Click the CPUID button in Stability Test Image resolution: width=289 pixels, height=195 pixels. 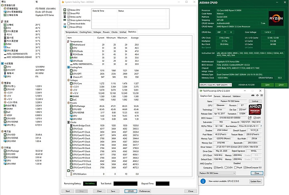click(131, 191)
